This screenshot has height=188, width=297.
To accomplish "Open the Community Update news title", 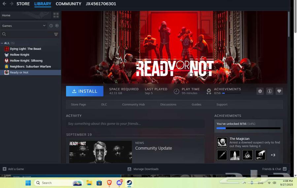I will pos(153,148).
